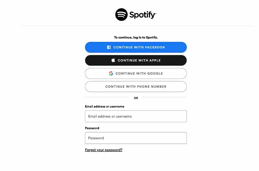
Task: Log in using Continue with Facebook button
Action: tap(136, 47)
